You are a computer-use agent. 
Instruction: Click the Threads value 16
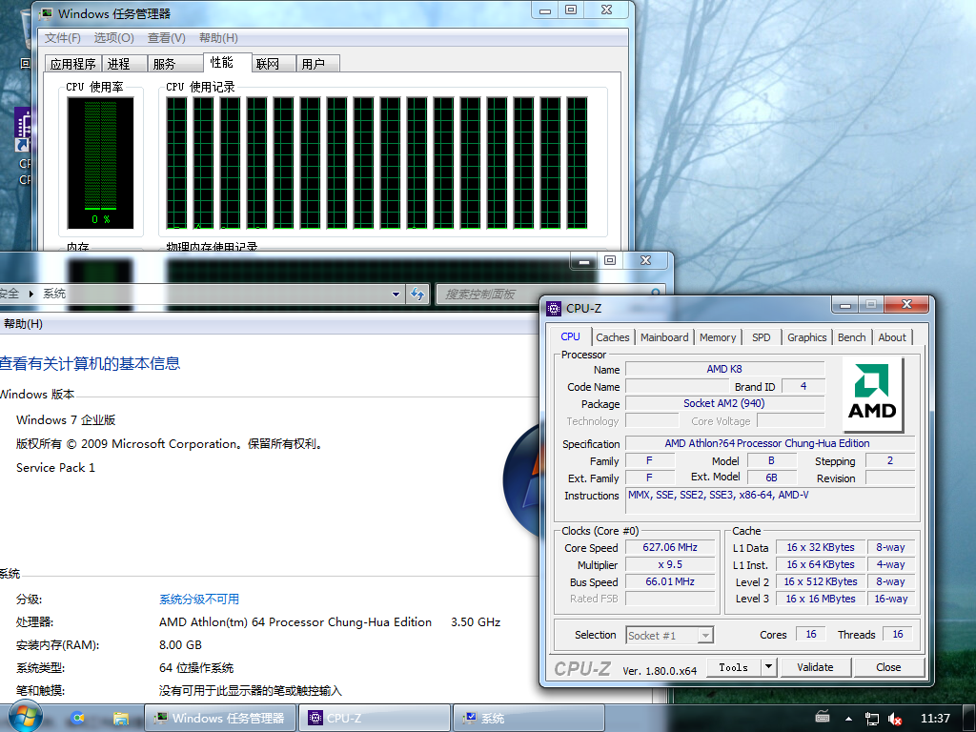pyautogui.click(x=898, y=634)
